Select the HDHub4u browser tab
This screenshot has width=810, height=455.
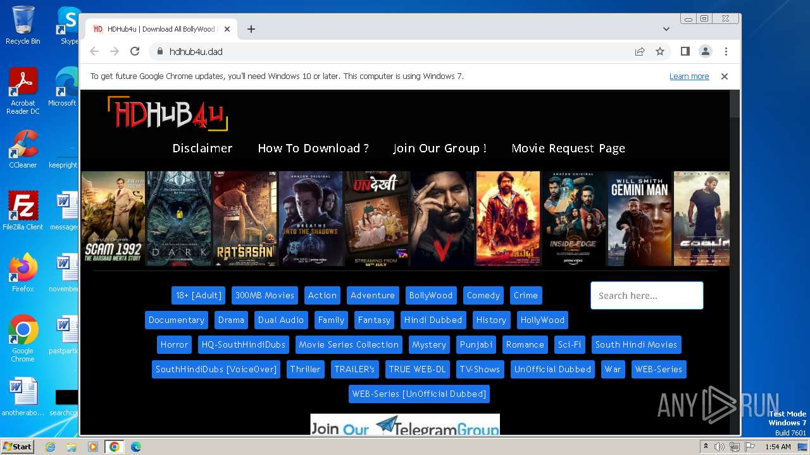161,29
